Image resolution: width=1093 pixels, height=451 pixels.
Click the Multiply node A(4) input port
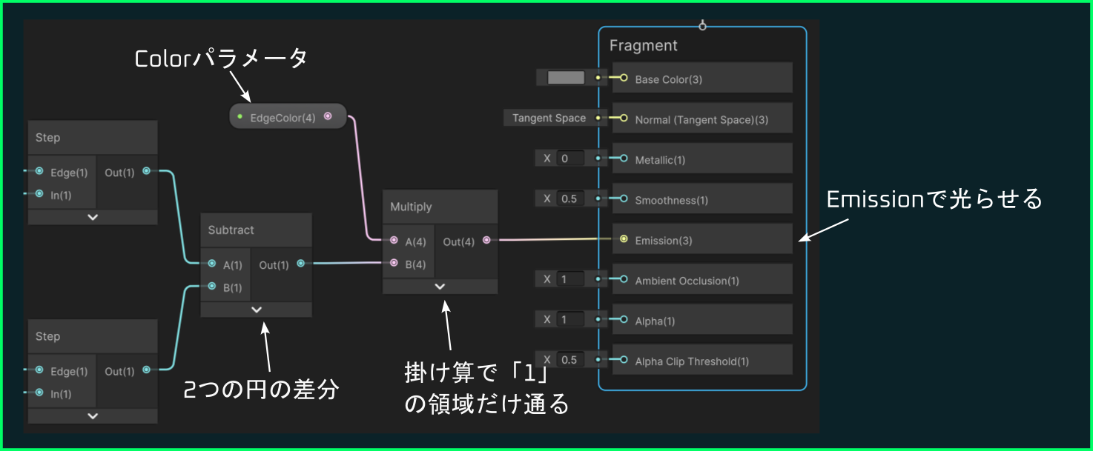pos(394,240)
